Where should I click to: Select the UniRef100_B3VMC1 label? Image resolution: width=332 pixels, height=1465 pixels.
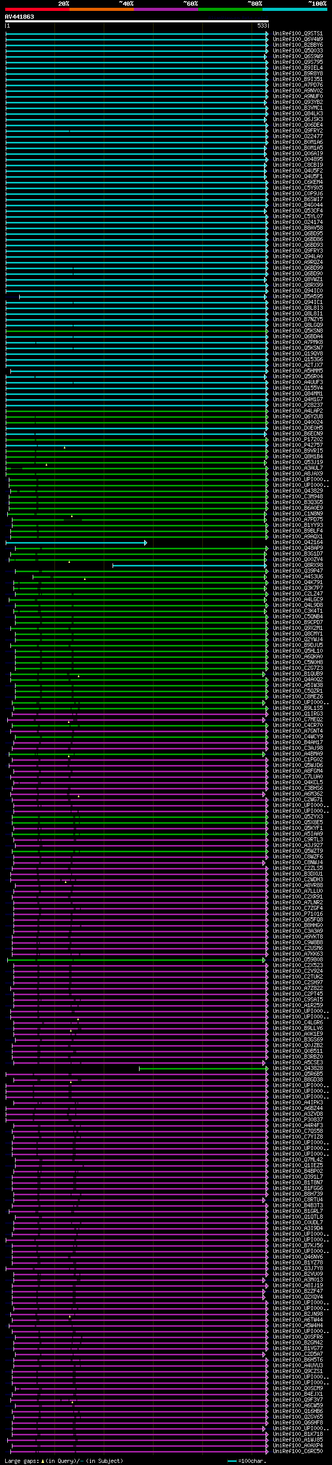tap(298, 108)
